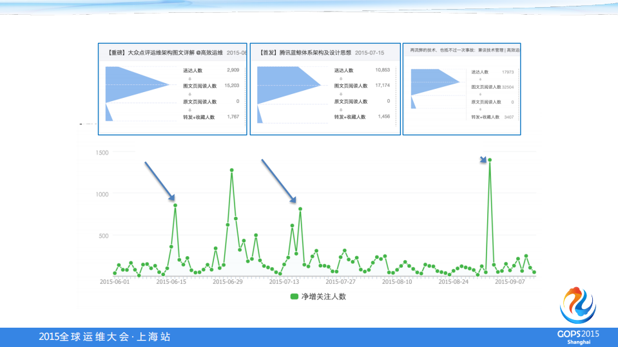Click 转发+收藏人数 label in the 腾讯蓝鲸 card
This screenshot has width=618, height=347.
click(x=349, y=117)
